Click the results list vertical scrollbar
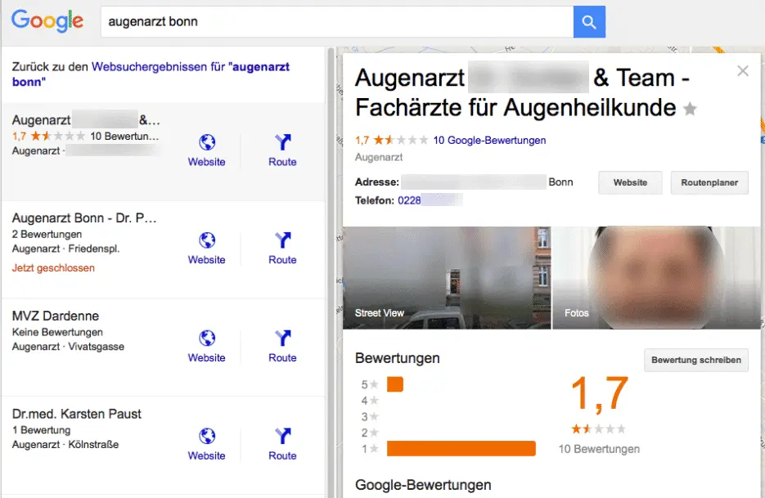This screenshot has height=498, width=765. pos(331,272)
